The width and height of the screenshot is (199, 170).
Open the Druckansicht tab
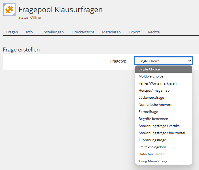point(83,32)
